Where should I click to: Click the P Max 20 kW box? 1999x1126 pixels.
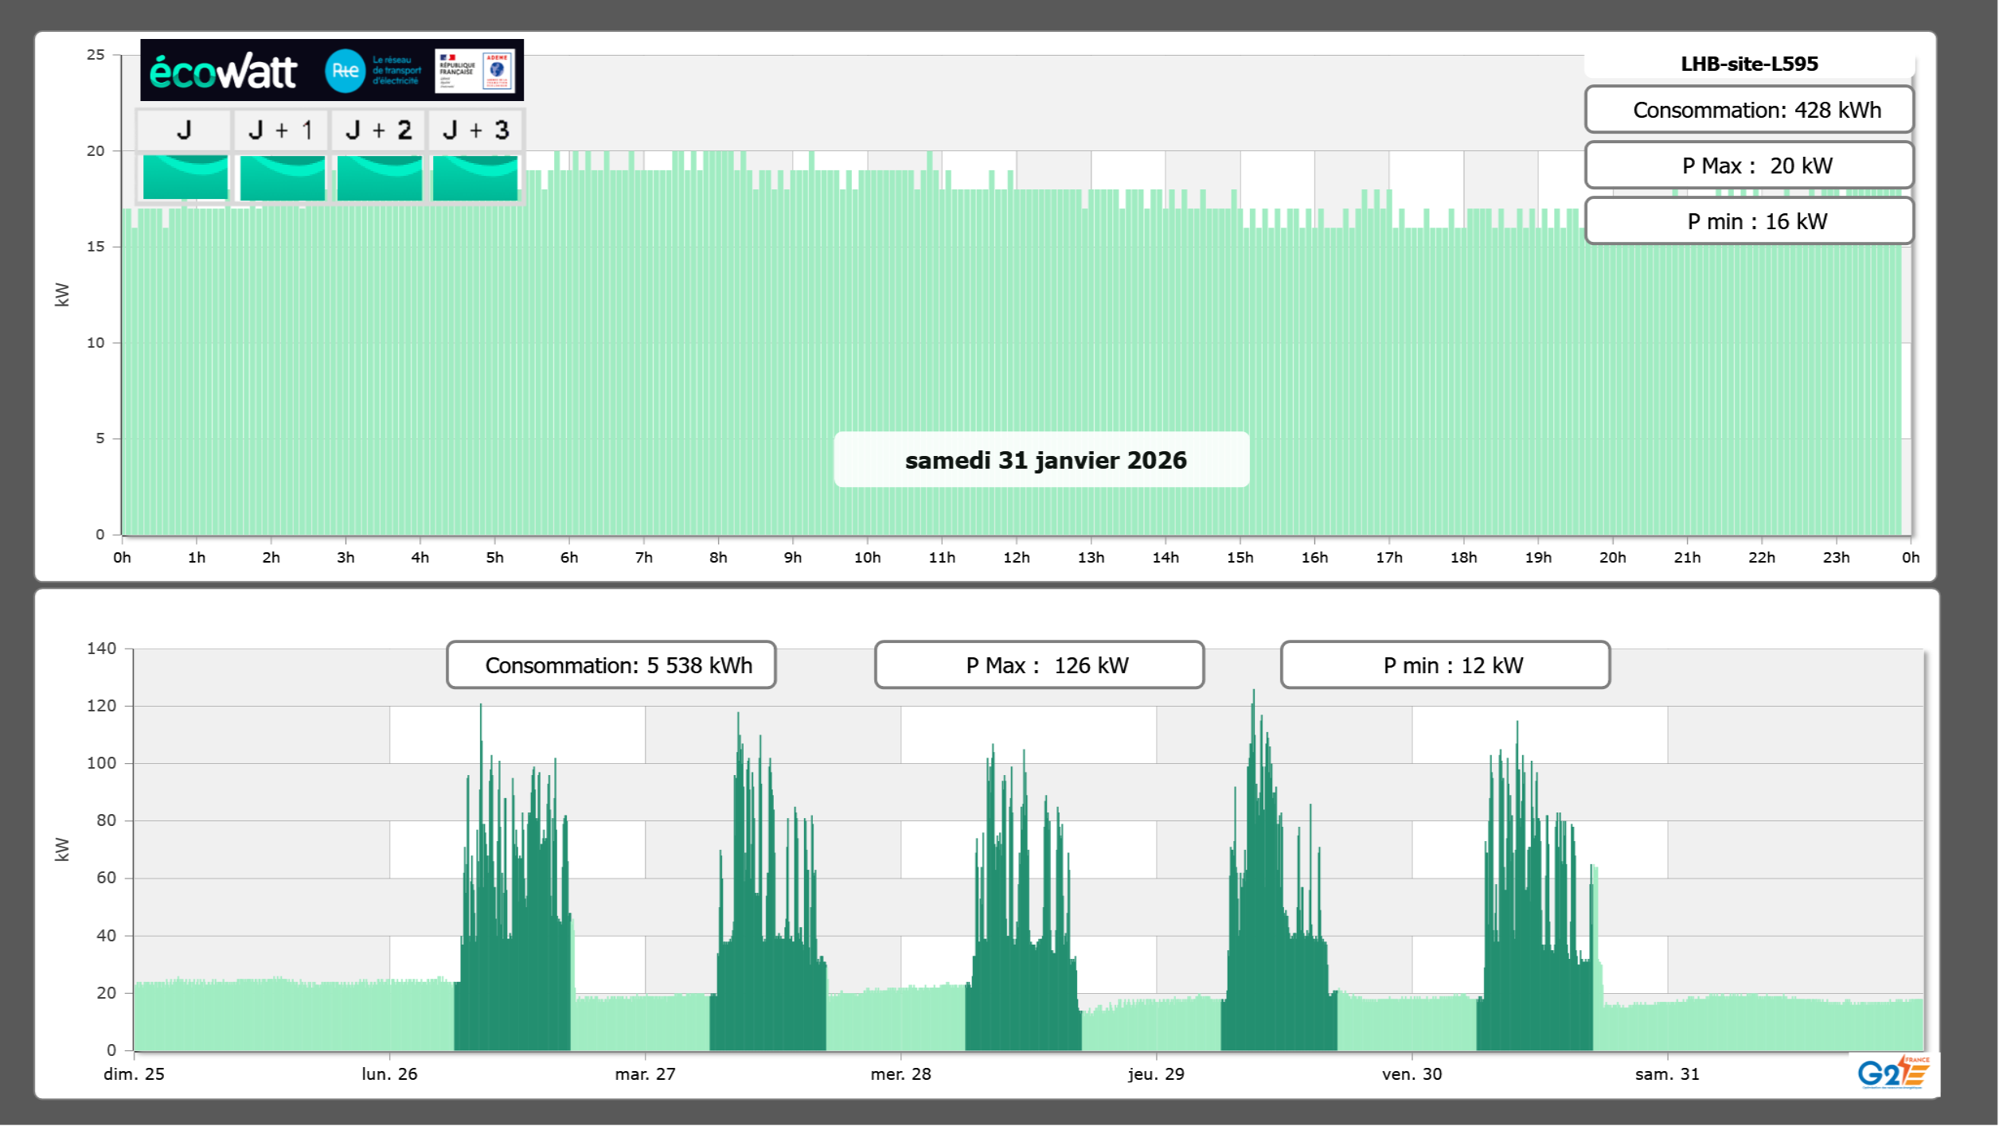(1748, 166)
